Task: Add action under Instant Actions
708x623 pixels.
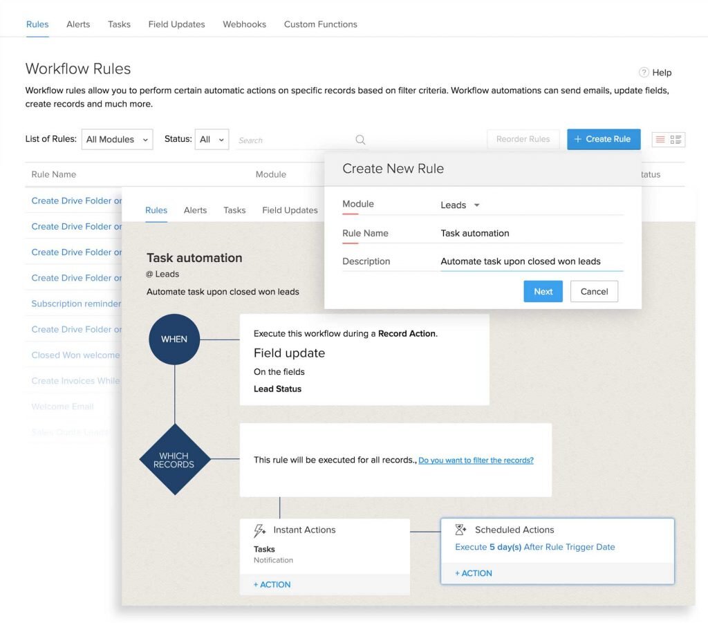Action: pyautogui.click(x=272, y=585)
